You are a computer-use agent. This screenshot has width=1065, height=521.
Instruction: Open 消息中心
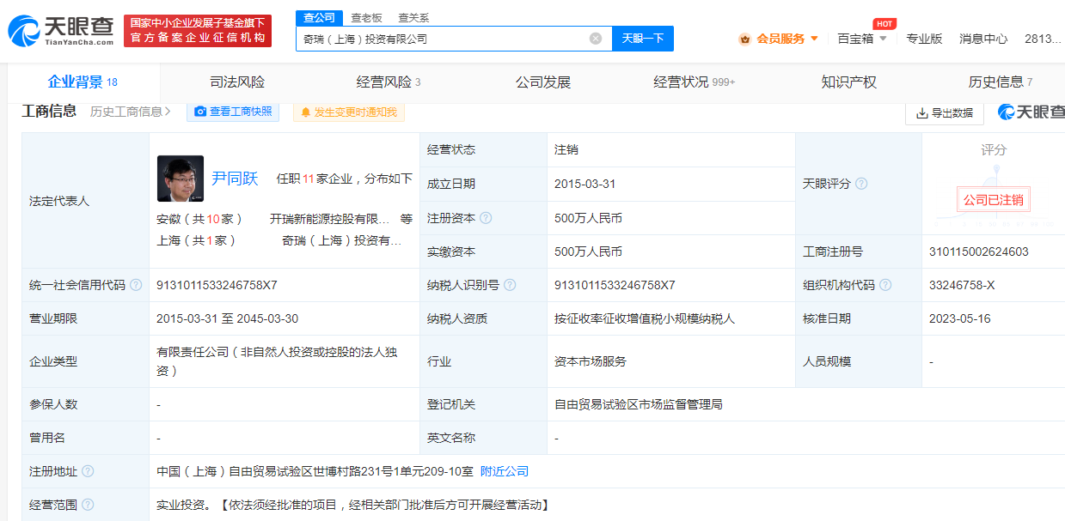(x=983, y=39)
